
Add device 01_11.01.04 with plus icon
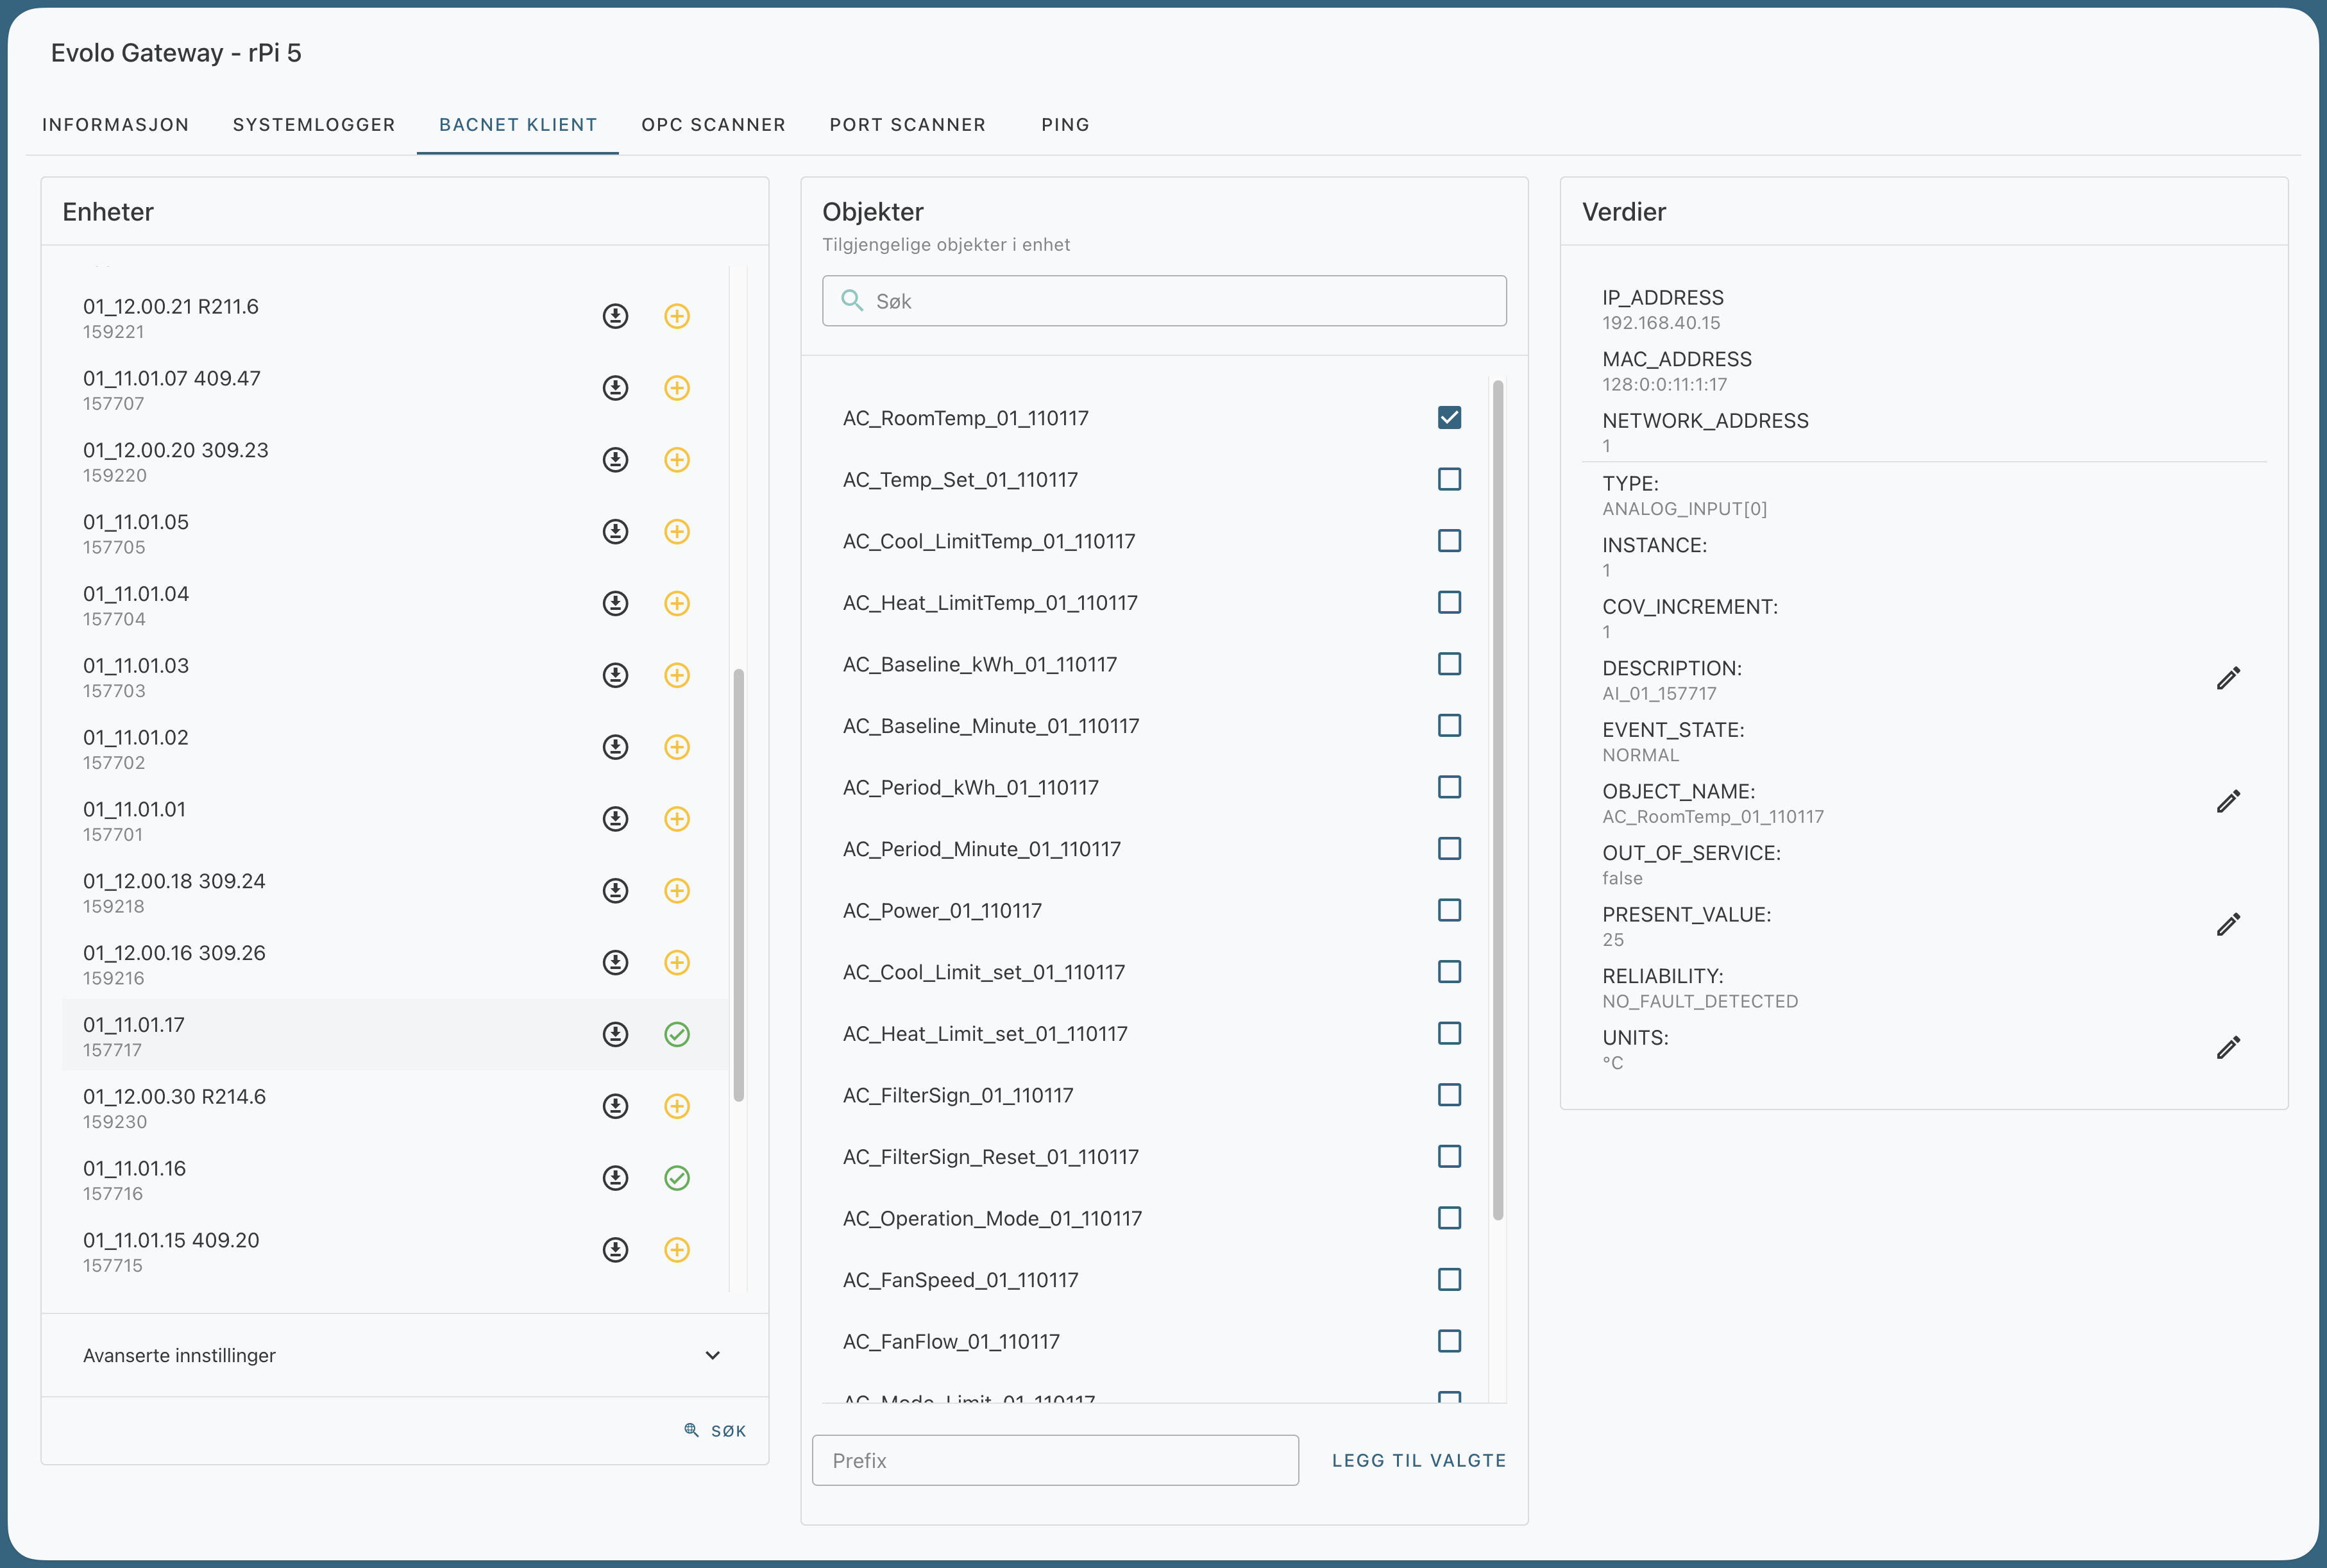click(x=677, y=603)
